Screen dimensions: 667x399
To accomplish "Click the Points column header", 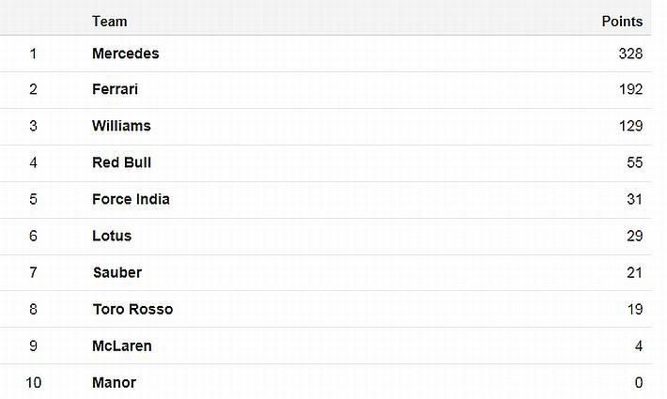I will coord(622,21).
